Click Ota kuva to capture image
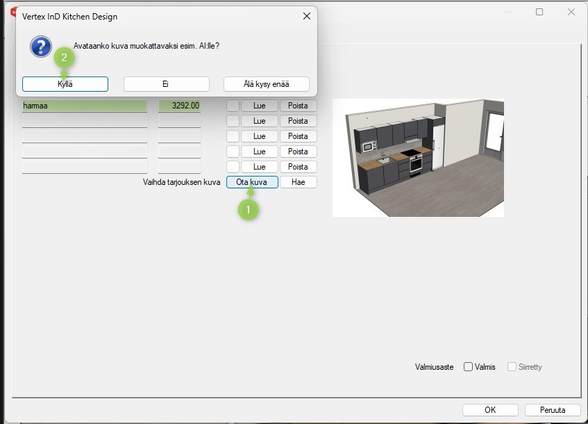Image resolution: width=588 pixels, height=424 pixels. click(252, 182)
